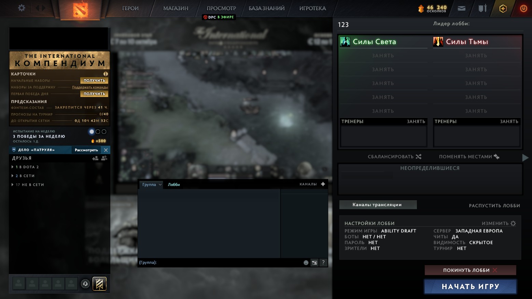Claim starter packs with Получить button
Image resolution: width=532 pixels, height=299 pixels.
tap(94, 81)
